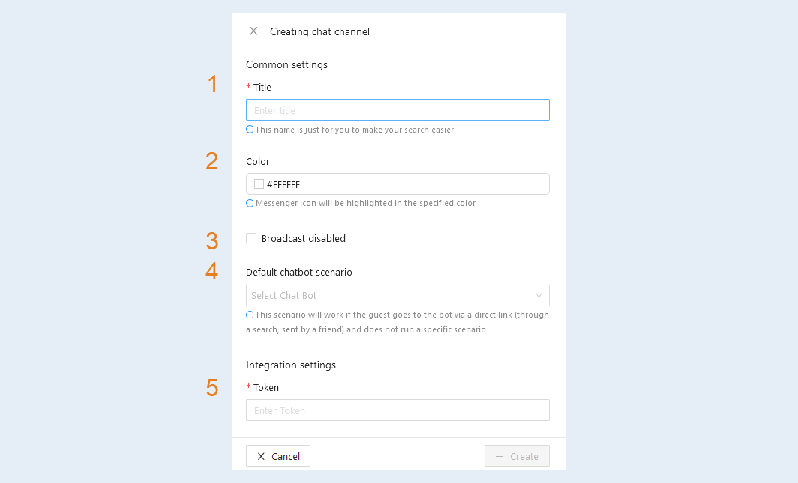
Task: Close the Creating chat channel dialog
Action: [253, 31]
